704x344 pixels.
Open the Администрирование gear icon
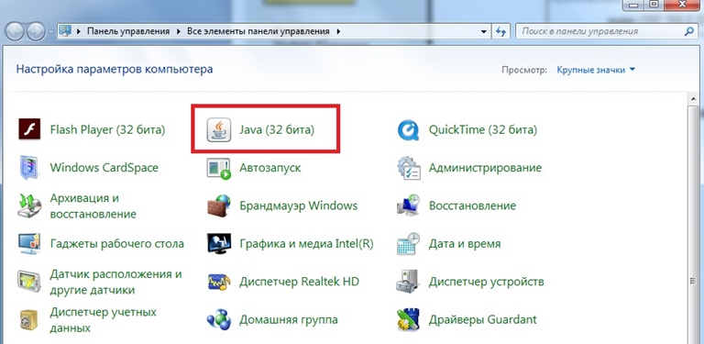[x=409, y=168]
